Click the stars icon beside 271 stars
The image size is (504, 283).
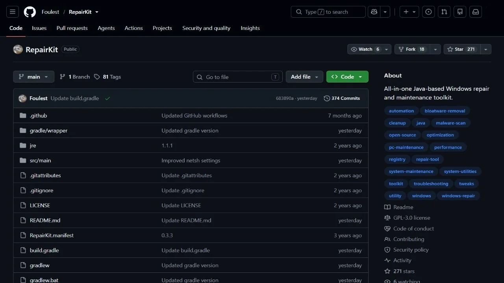click(x=387, y=271)
